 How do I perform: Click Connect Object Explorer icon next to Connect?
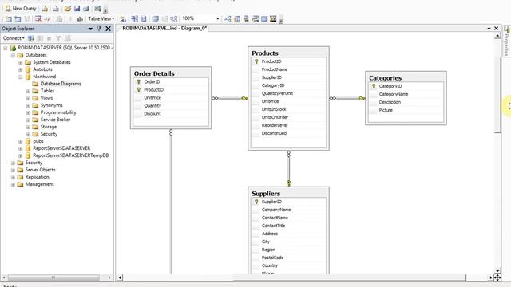[x=31, y=38]
